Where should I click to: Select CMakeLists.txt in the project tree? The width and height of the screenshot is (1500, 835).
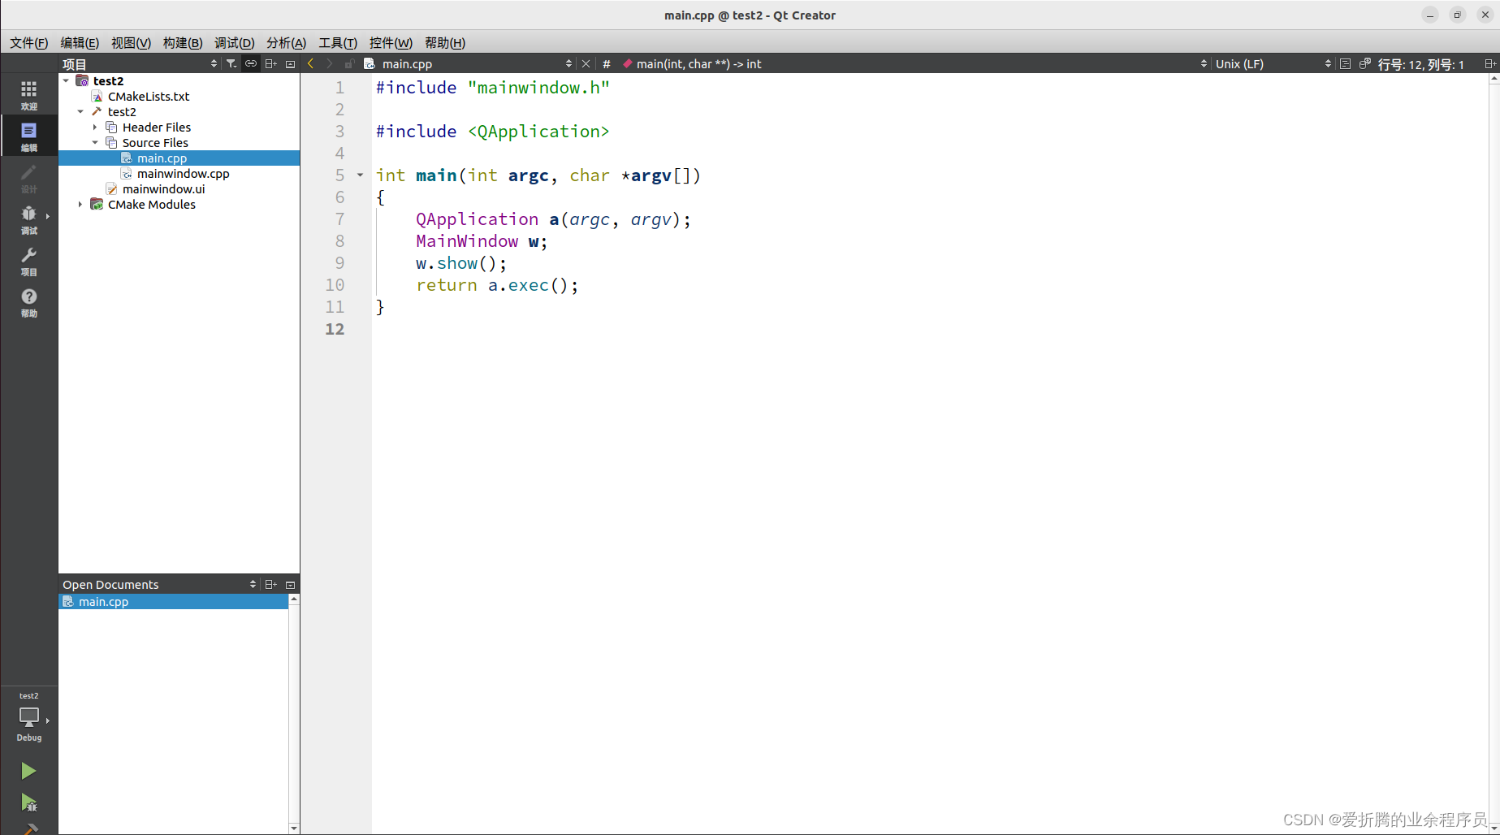click(149, 96)
